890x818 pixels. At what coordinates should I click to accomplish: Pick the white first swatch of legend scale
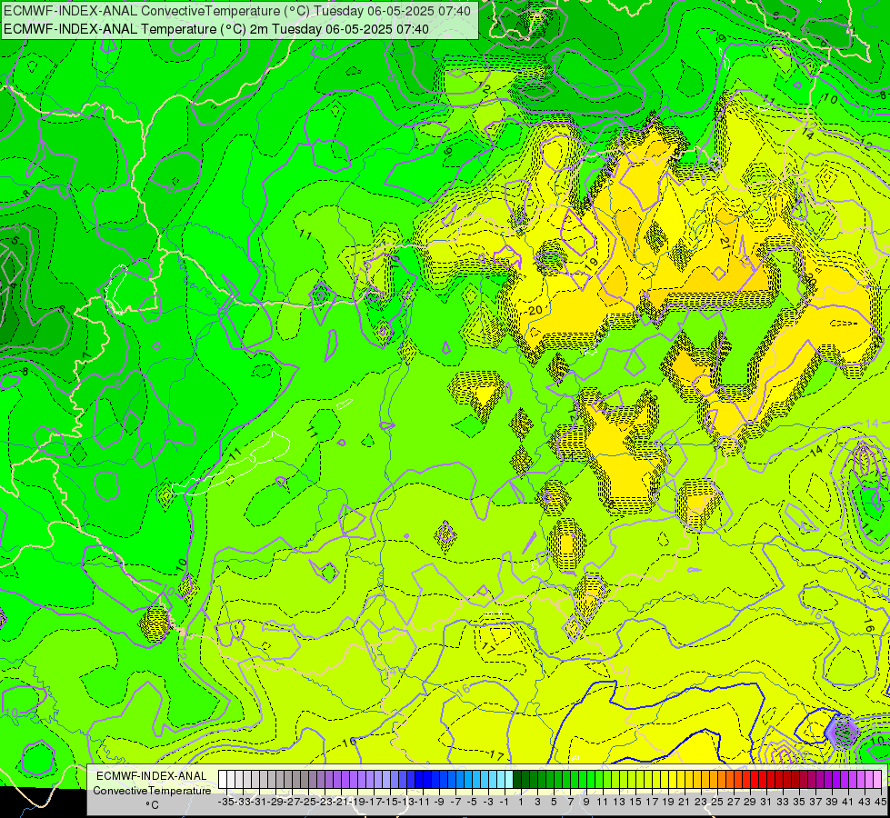(223, 780)
